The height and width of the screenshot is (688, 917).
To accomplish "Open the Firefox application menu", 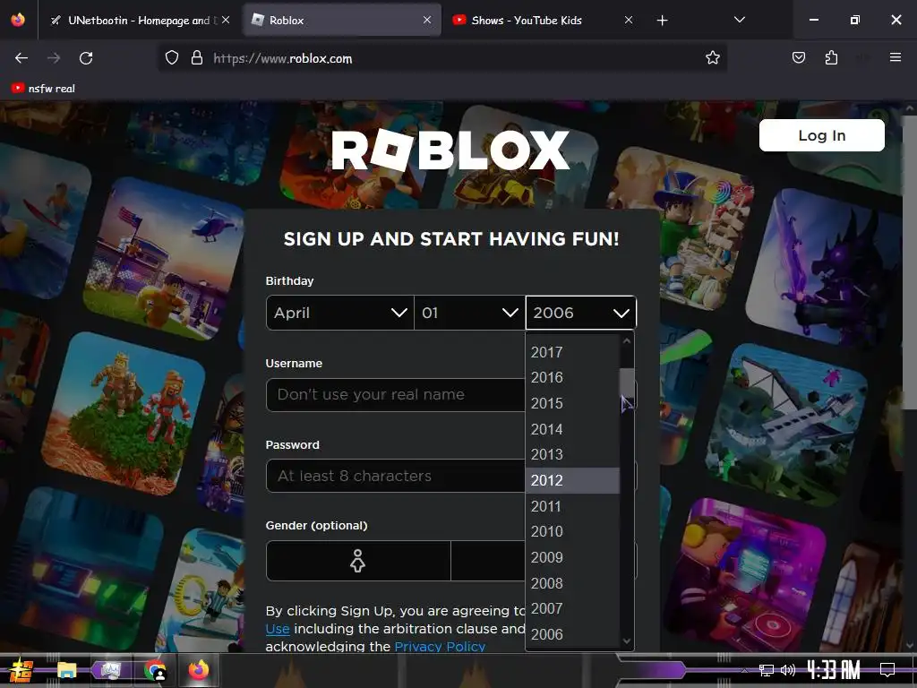I will point(895,57).
